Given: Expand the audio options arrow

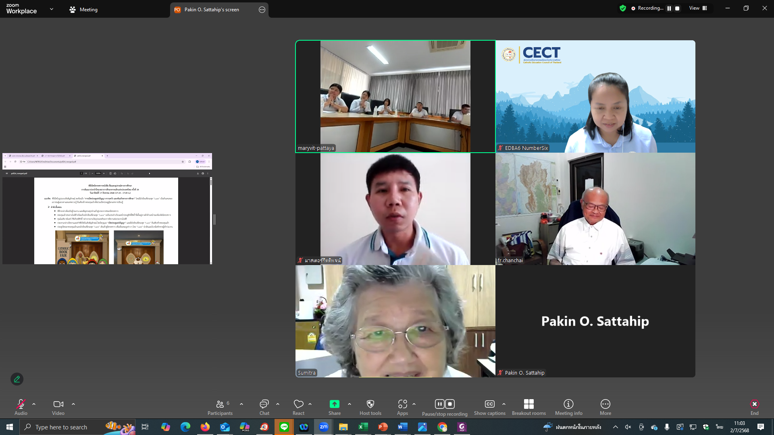Looking at the screenshot, I should [x=34, y=404].
